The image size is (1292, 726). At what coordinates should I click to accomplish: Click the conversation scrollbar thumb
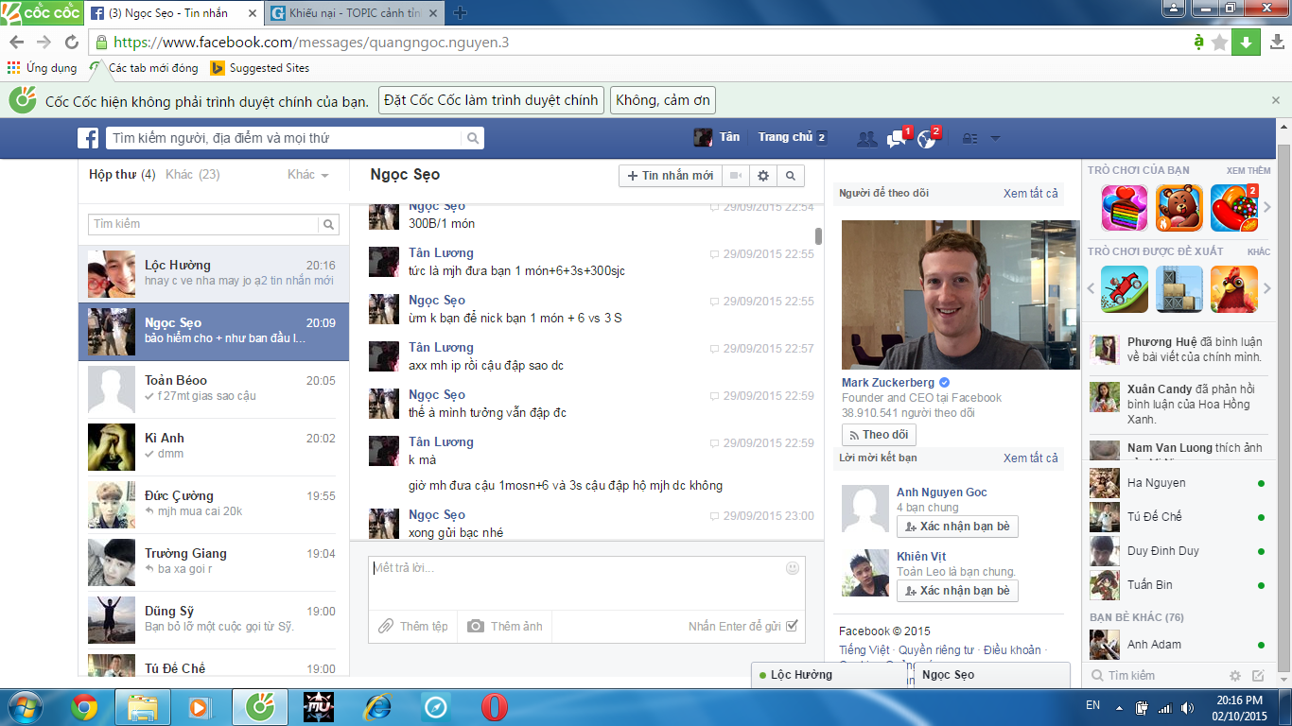pyautogui.click(x=818, y=236)
